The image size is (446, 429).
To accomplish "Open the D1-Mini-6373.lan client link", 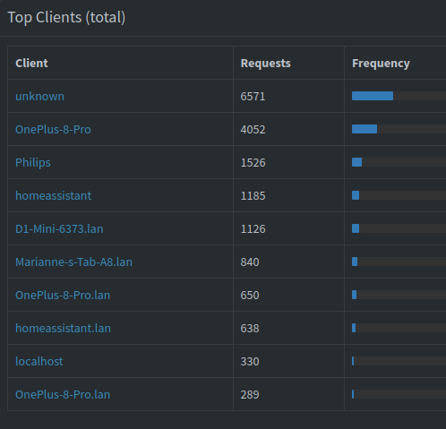I will [x=59, y=228].
